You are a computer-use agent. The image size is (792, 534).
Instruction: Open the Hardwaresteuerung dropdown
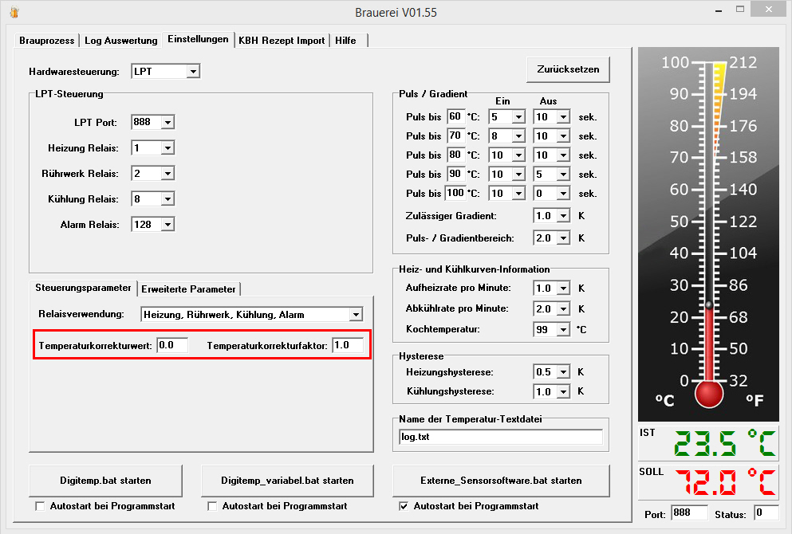tap(192, 72)
